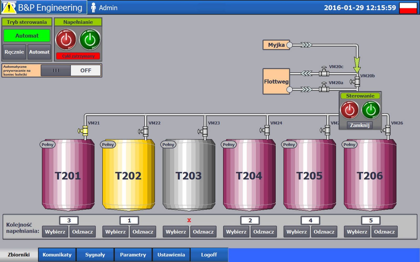Open the Komunikaty tab
The image size is (420, 262).
[57, 255]
